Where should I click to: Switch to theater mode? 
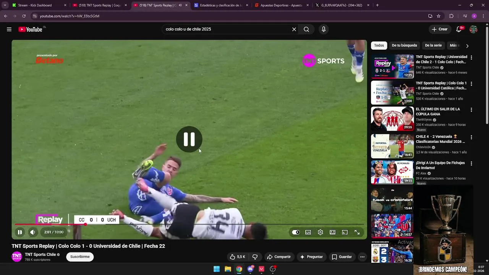pyautogui.click(x=333, y=232)
